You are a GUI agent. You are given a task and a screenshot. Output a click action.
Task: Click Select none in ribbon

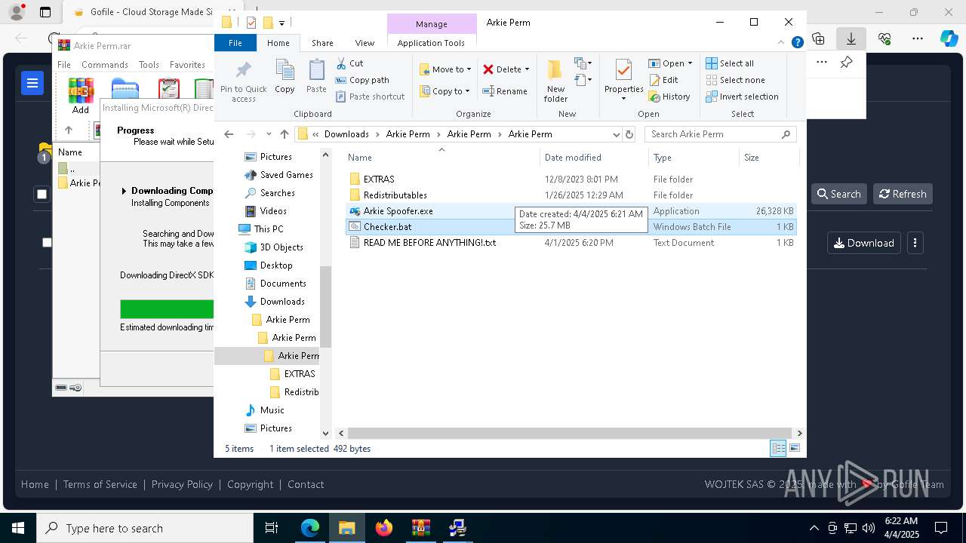coord(735,80)
